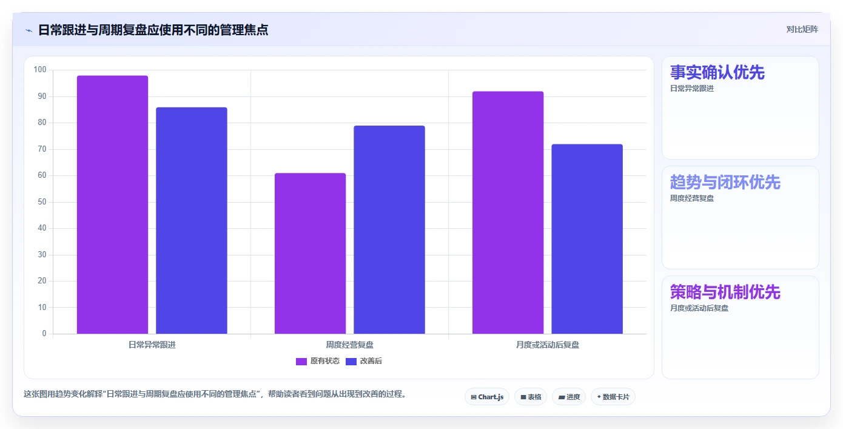
Task: Click the y-axis value 100
Action: point(40,70)
